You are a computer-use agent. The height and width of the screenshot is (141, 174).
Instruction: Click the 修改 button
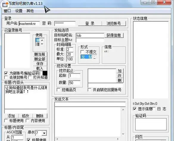[26, 116]
